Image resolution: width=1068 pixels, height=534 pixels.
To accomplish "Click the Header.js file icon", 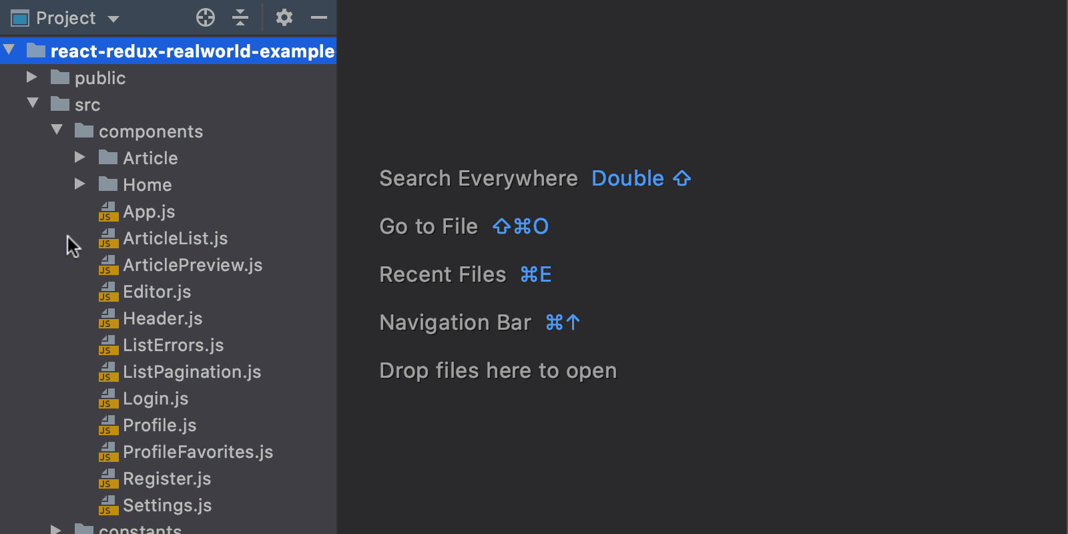I will 108,318.
